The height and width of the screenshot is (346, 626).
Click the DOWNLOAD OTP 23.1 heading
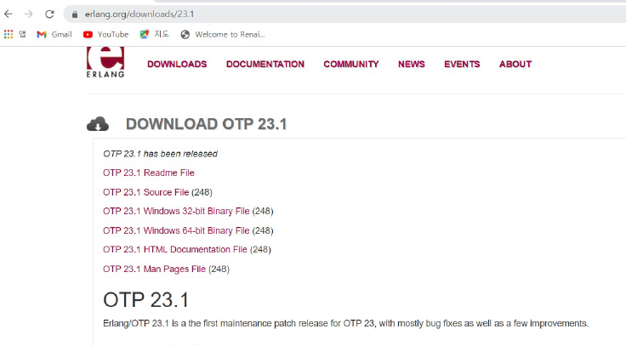pos(206,124)
